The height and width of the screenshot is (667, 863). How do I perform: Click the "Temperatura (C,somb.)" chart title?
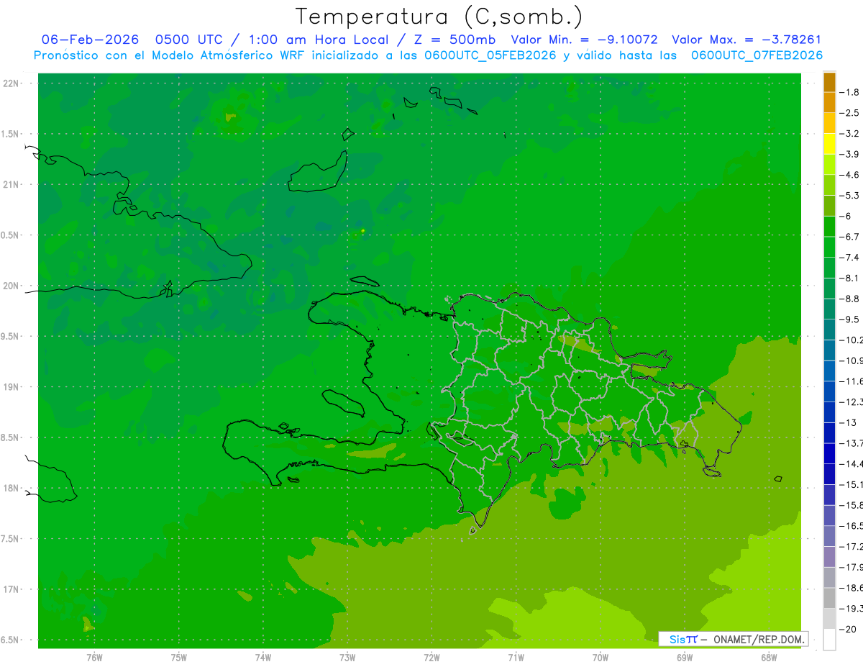439,17
